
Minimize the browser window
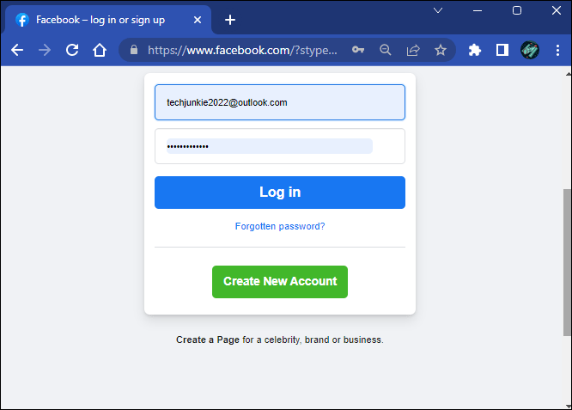pos(478,10)
